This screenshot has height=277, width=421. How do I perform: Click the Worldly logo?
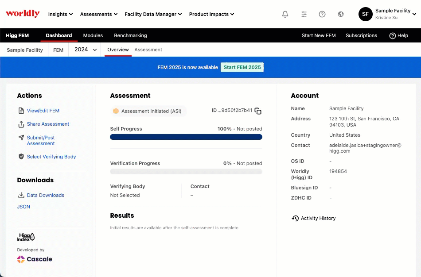click(x=23, y=13)
